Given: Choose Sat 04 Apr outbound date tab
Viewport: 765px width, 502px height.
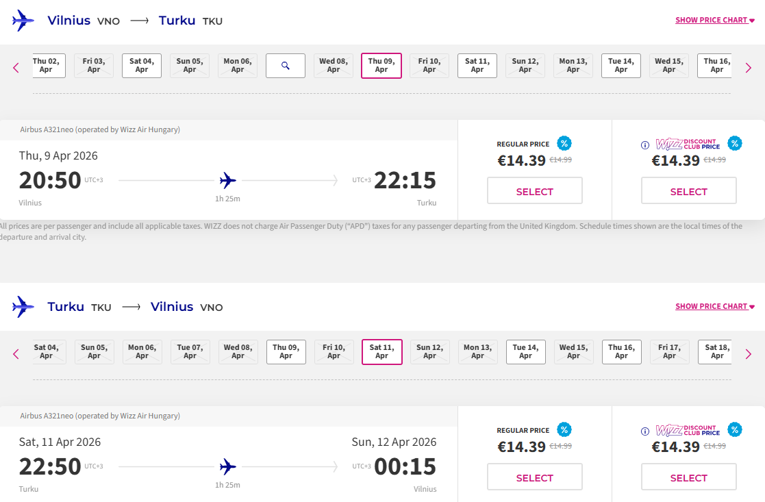Looking at the screenshot, I should click(142, 66).
